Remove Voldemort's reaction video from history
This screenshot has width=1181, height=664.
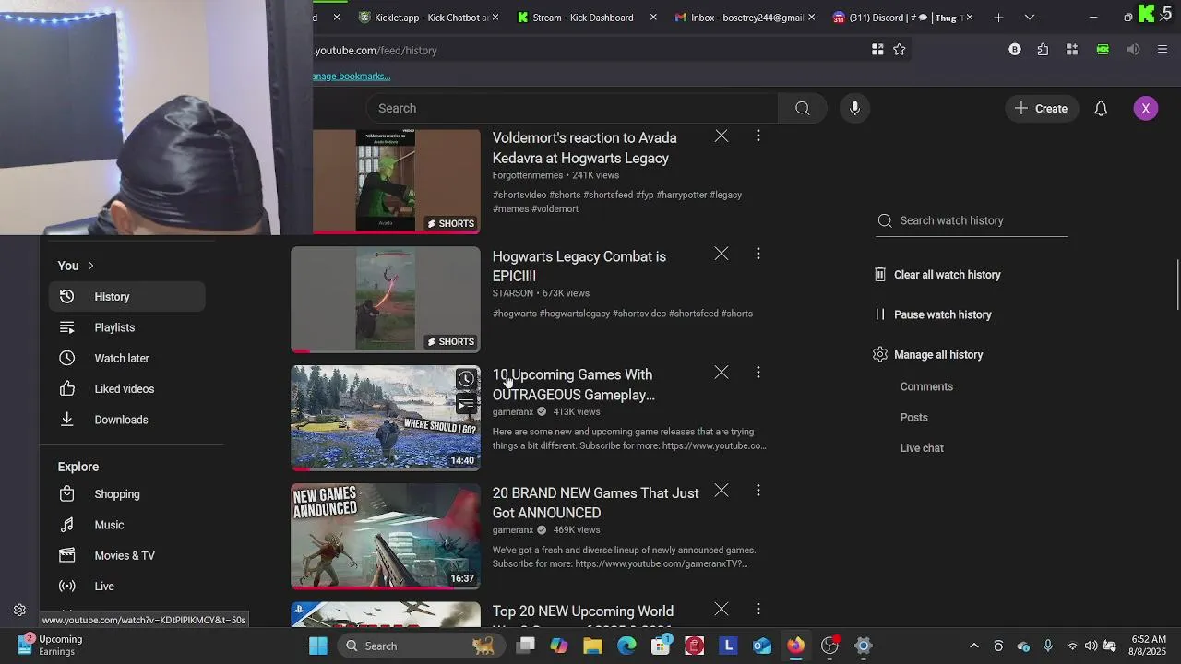coord(722,136)
